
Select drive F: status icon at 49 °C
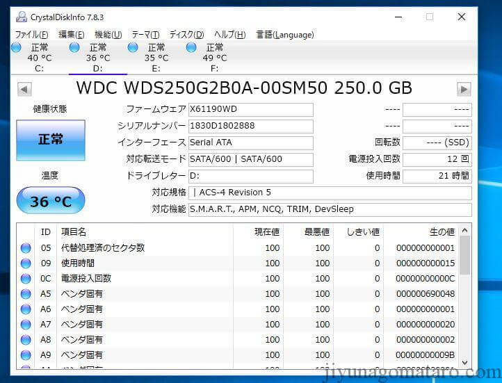191,47
